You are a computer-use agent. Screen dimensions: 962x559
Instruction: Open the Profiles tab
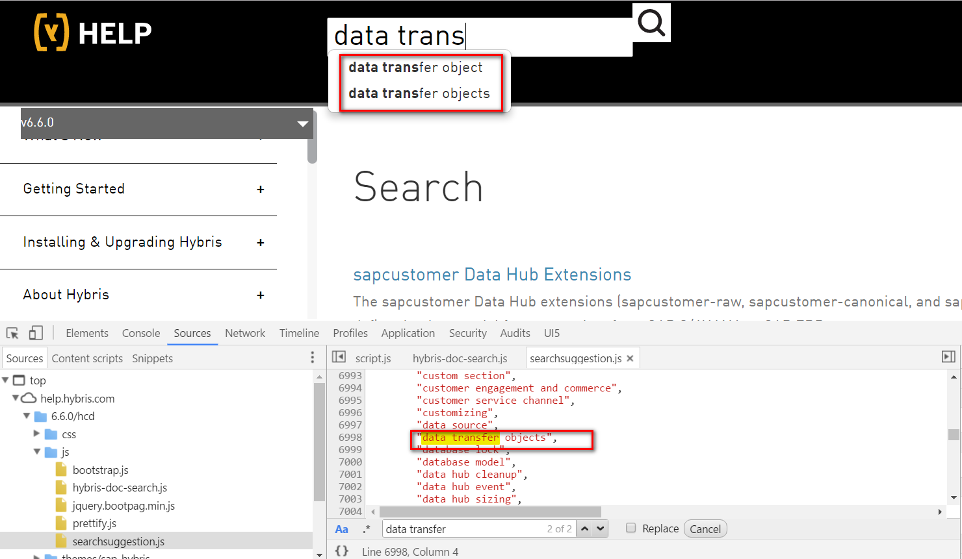coord(350,333)
